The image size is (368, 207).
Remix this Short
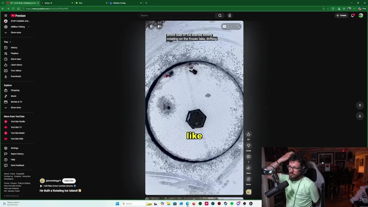tap(248, 179)
